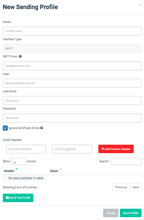Click into the Username field

pyautogui.click(x=72, y=100)
